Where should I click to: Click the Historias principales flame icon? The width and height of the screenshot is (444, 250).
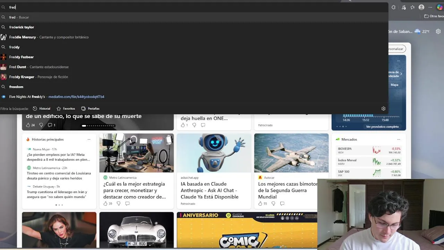coord(28,139)
